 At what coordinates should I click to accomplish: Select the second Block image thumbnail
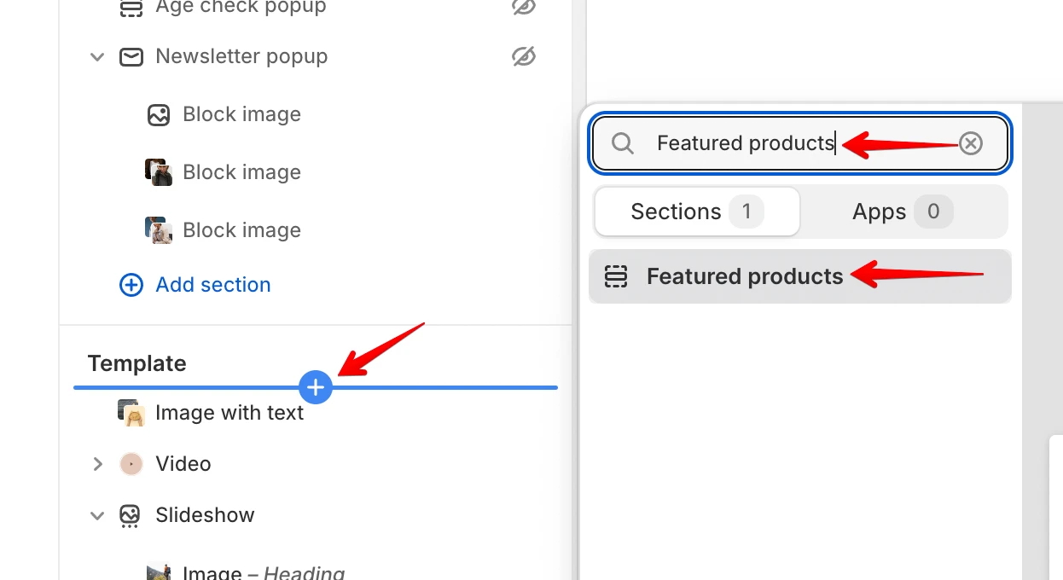point(159,172)
